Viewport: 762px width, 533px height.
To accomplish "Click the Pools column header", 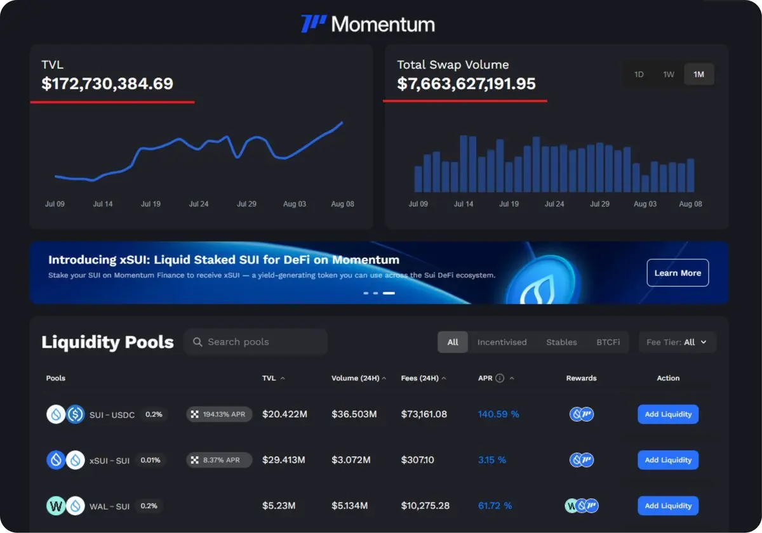I will pos(56,378).
